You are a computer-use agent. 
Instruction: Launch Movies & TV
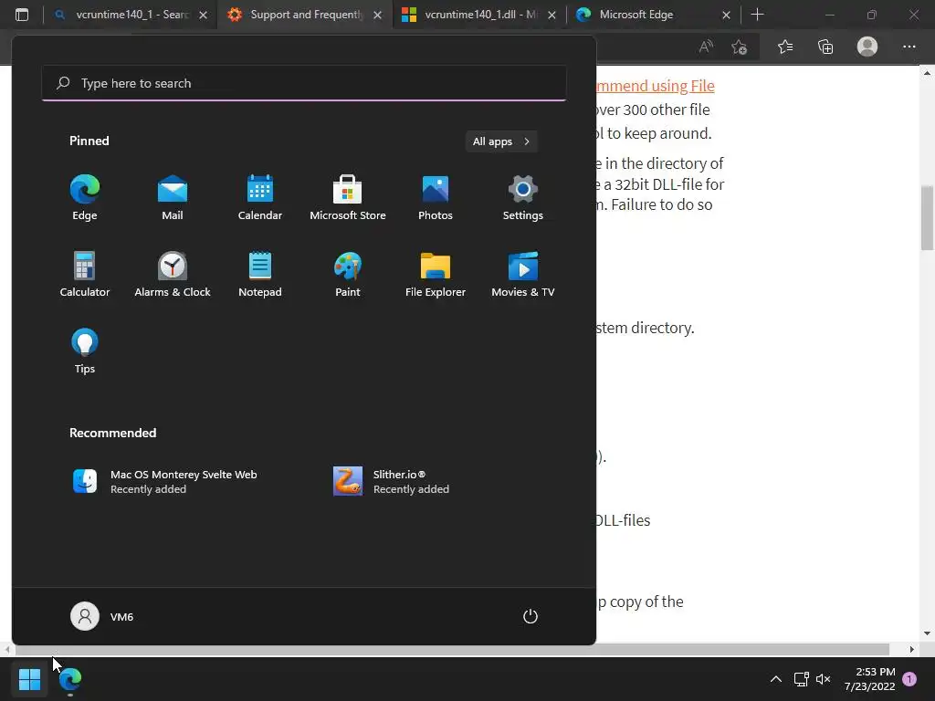tap(523, 275)
